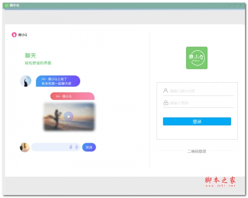Screen dimensions: 248x198
Task: Click the statue avatar in chat preview
Action: click(26, 81)
